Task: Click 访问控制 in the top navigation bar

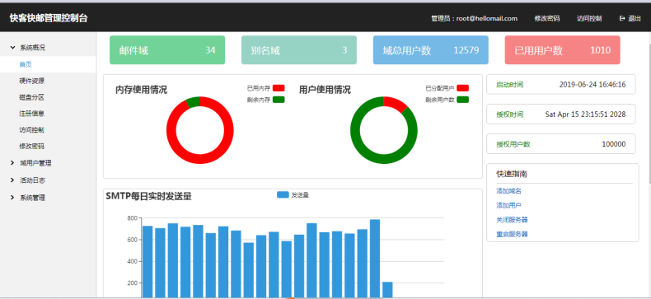Action: 589,18
